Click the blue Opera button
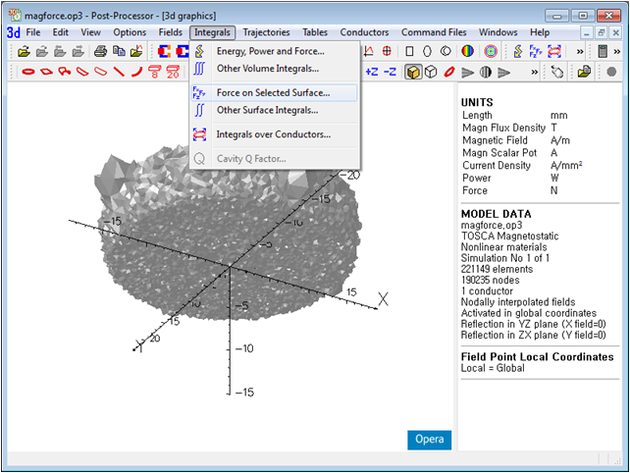Screen dimensions: 630x473 [x=428, y=440]
